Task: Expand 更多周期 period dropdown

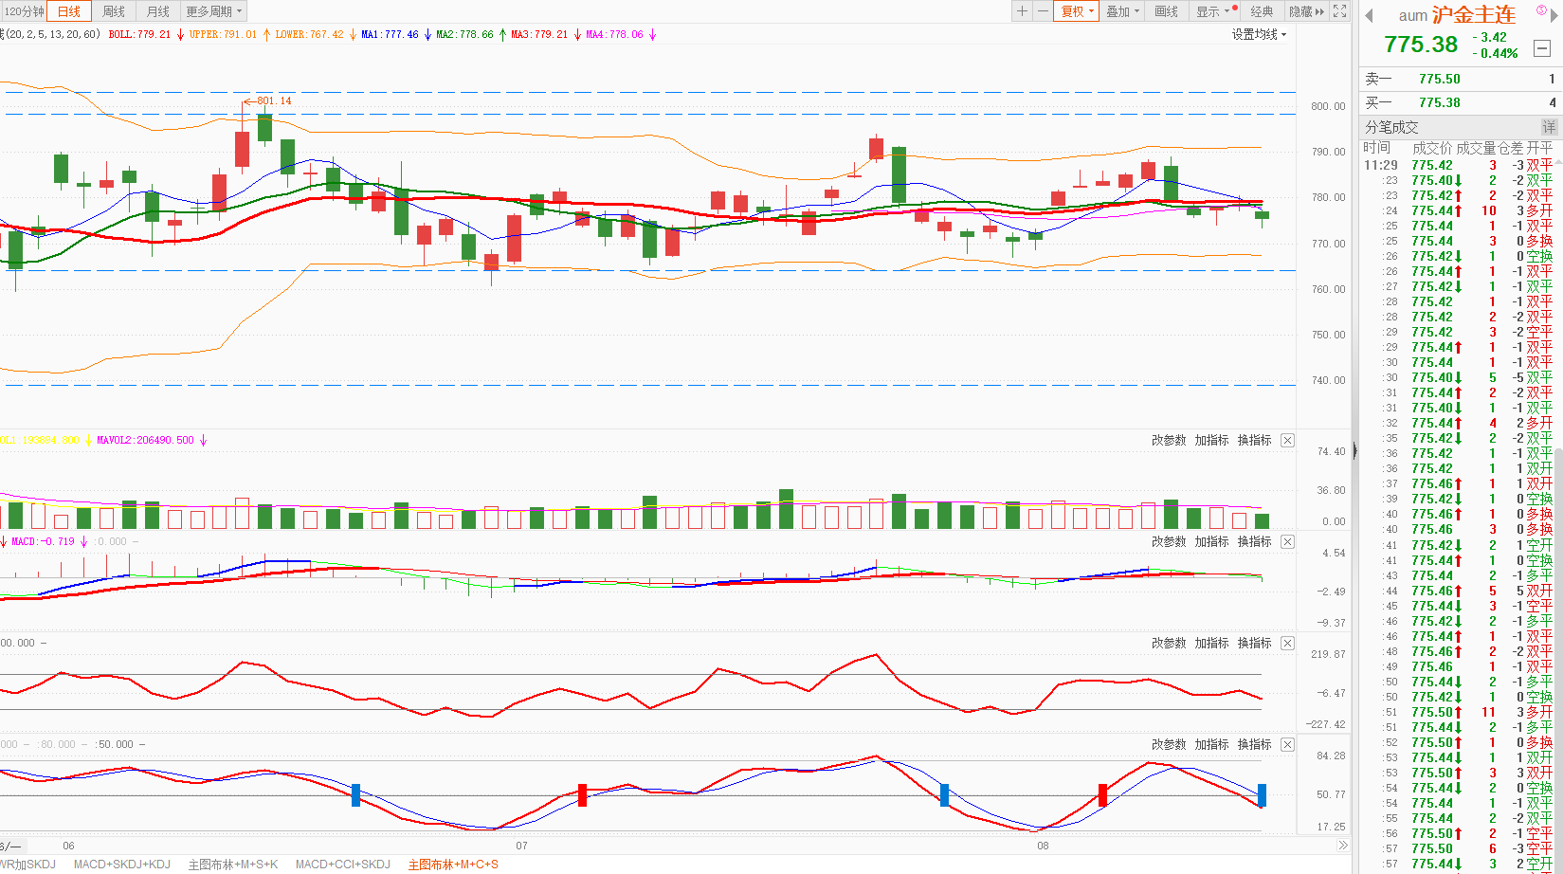Action: coord(214,11)
